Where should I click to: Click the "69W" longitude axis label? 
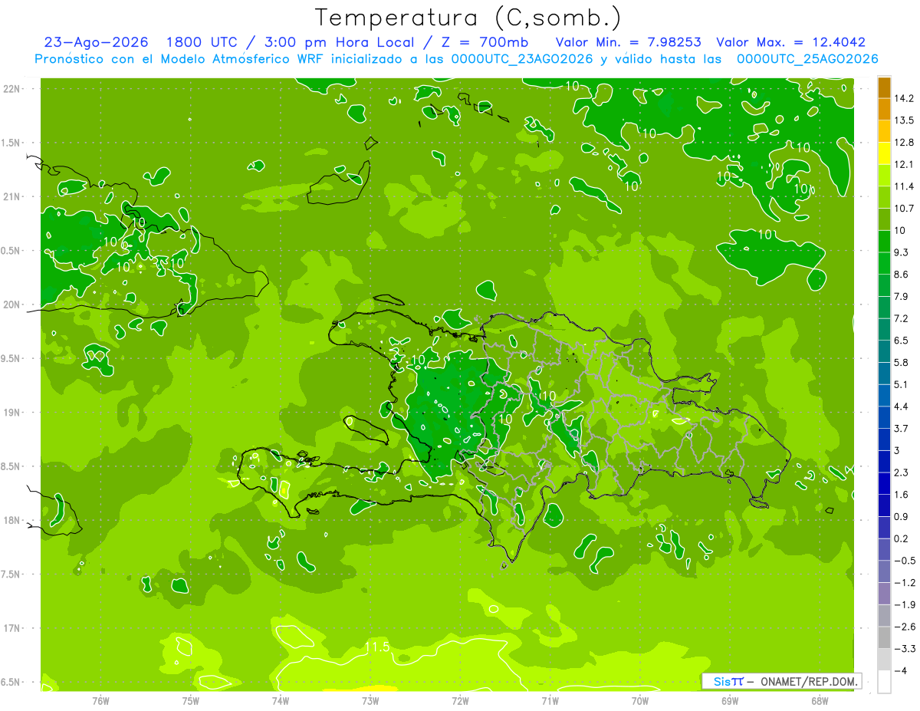pyautogui.click(x=730, y=701)
